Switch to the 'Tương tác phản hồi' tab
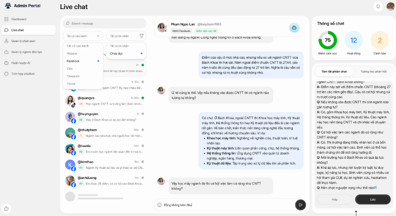The height and width of the screenshot is (216, 396). tap(372, 71)
